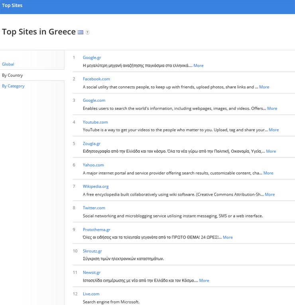The width and height of the screenshot is (295, 305).
Task: Click the Twitter.com link
Action: pos(94,208)
